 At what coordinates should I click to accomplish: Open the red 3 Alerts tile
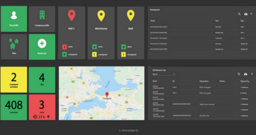[x=42, y=107]
